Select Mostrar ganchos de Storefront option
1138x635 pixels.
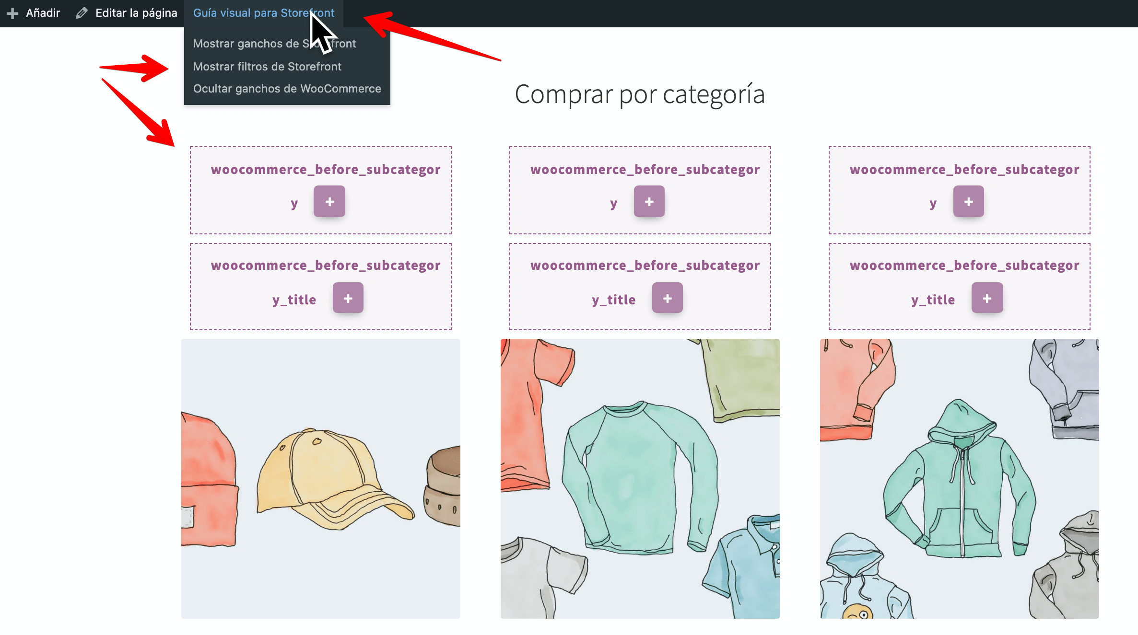coord(274,43)
